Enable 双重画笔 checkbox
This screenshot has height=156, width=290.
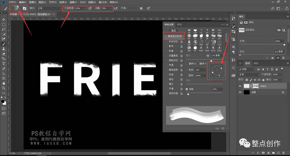[x=167, y=55]
